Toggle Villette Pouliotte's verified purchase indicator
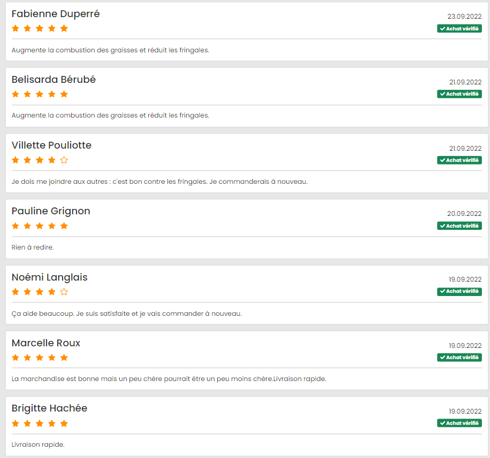The image size is (490, 458). tap(459, 160)
